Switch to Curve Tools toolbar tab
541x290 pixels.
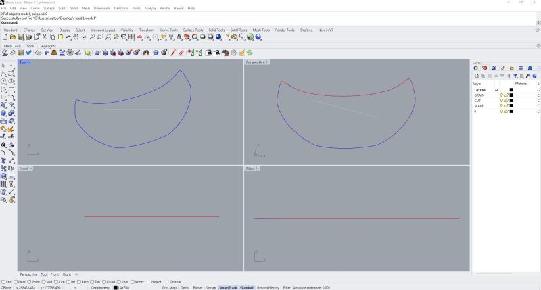168,30
